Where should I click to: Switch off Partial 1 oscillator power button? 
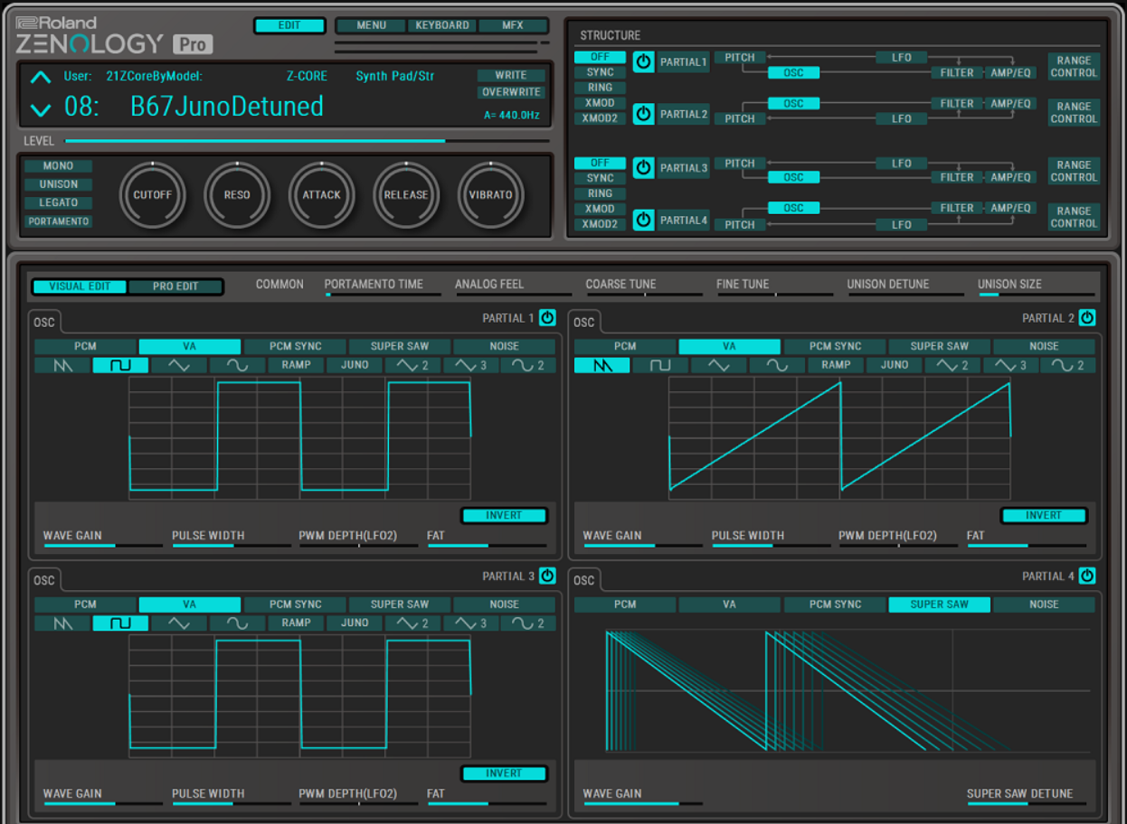pyautogui.click(x=547, y=317)
